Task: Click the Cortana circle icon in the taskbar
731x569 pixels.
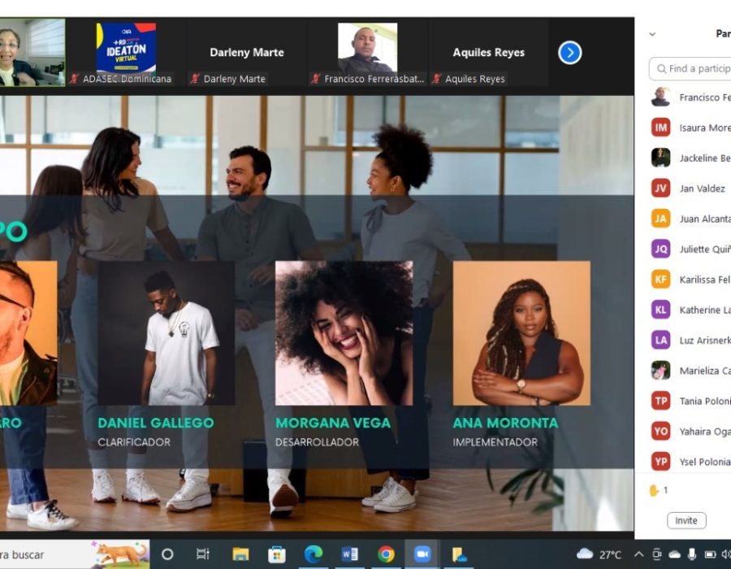Action: click(x=167, y=552)
